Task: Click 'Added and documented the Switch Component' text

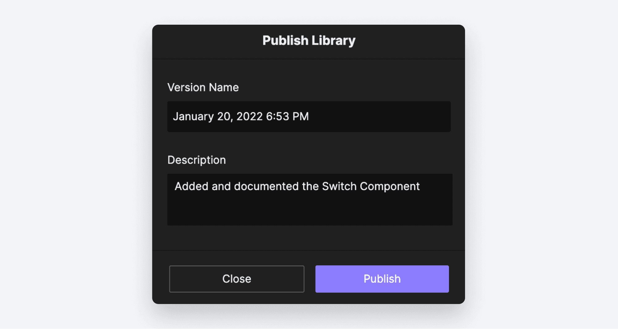Action: [297, 186]
